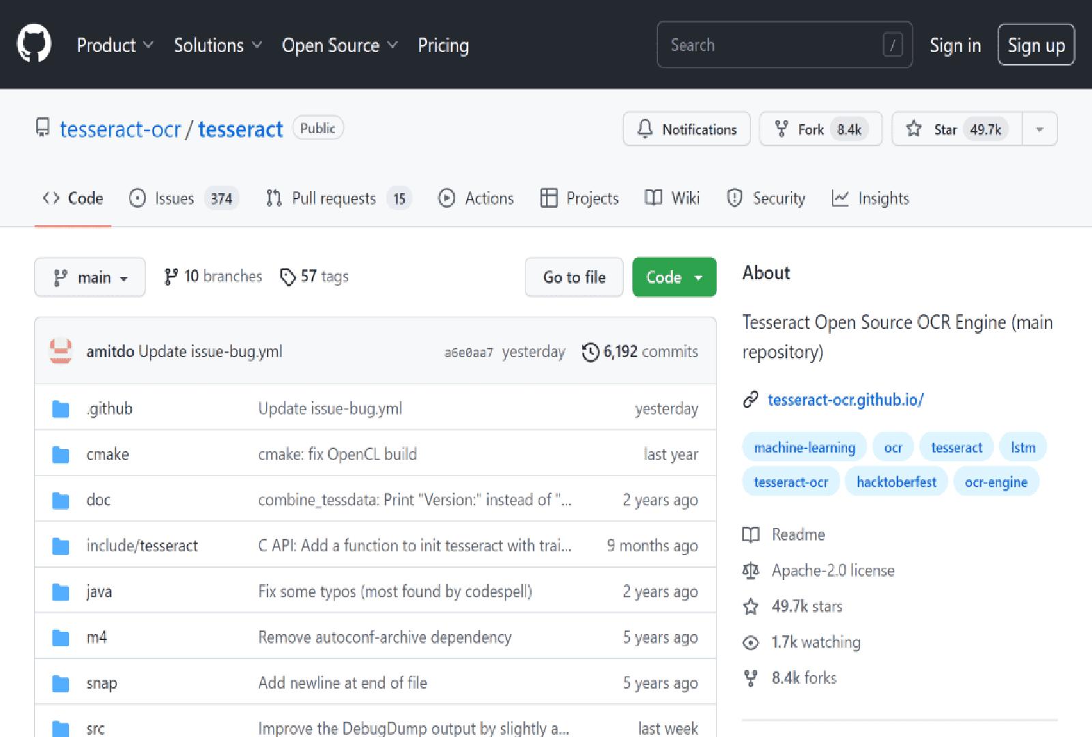
Task: Open the main branch selector dropdown
Action: (90, 278)
